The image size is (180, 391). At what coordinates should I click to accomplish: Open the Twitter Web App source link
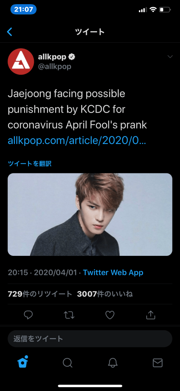coord(113,272)
